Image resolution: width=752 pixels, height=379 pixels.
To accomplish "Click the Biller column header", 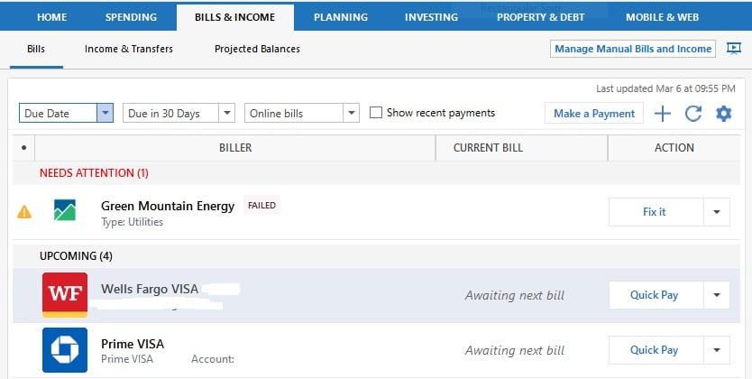I will 235,147.
